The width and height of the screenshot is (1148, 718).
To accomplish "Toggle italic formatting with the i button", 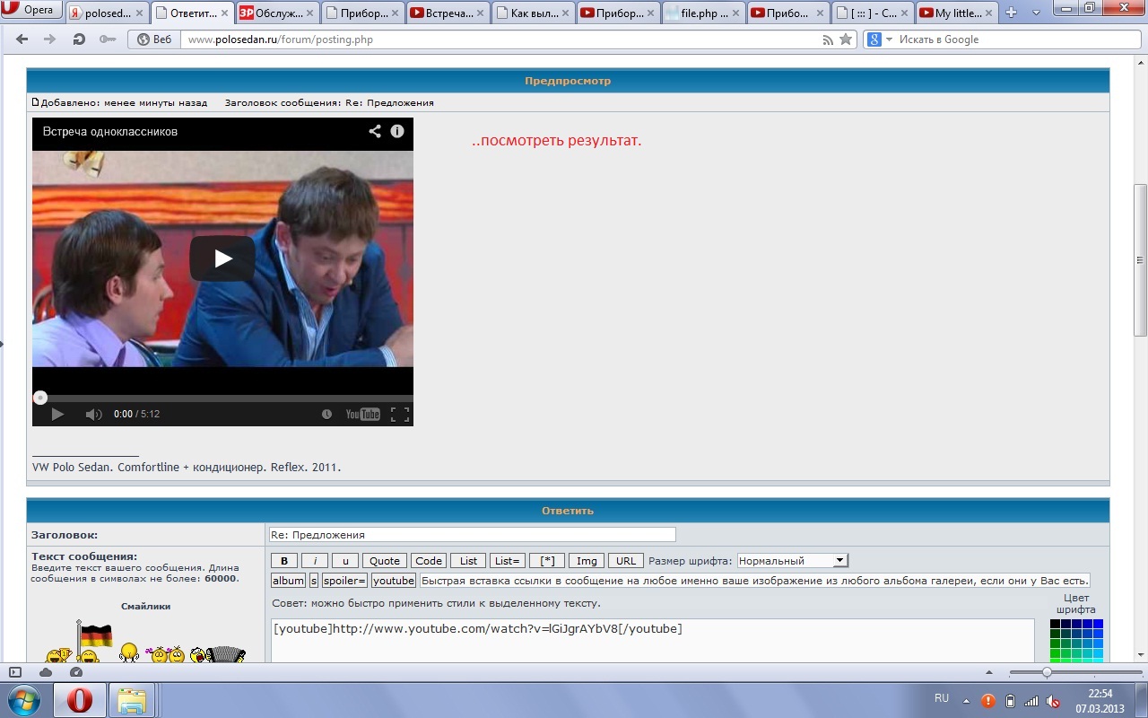I will point(315,561).
